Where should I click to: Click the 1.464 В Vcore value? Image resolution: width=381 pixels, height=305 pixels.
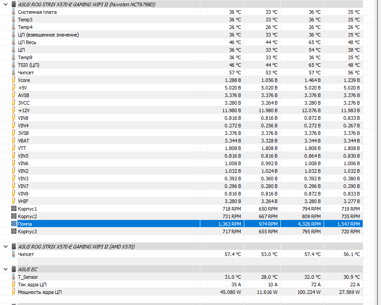[312, 80]
